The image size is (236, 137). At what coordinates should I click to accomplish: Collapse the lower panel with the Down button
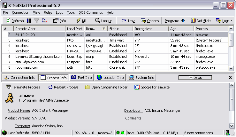pyautogui.click(x=195, y=78)
